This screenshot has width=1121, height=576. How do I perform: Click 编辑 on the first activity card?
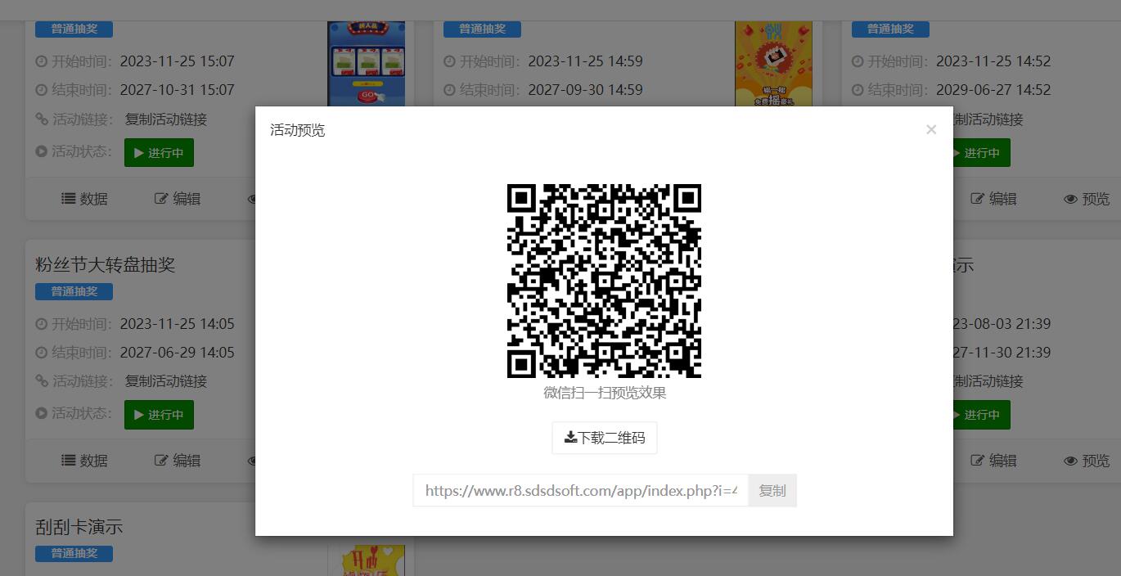click(178, 199)
